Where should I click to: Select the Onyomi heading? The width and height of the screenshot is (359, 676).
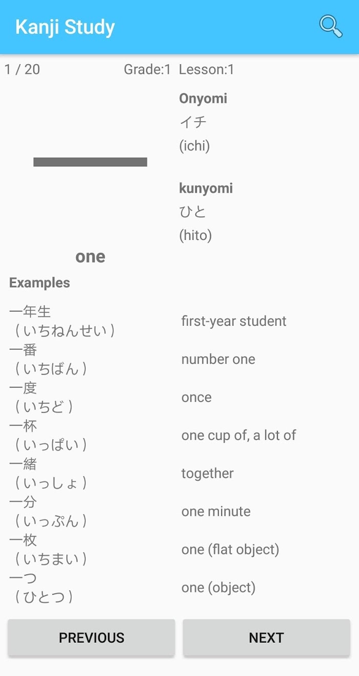pyautogui.click(x=203, y=99)
